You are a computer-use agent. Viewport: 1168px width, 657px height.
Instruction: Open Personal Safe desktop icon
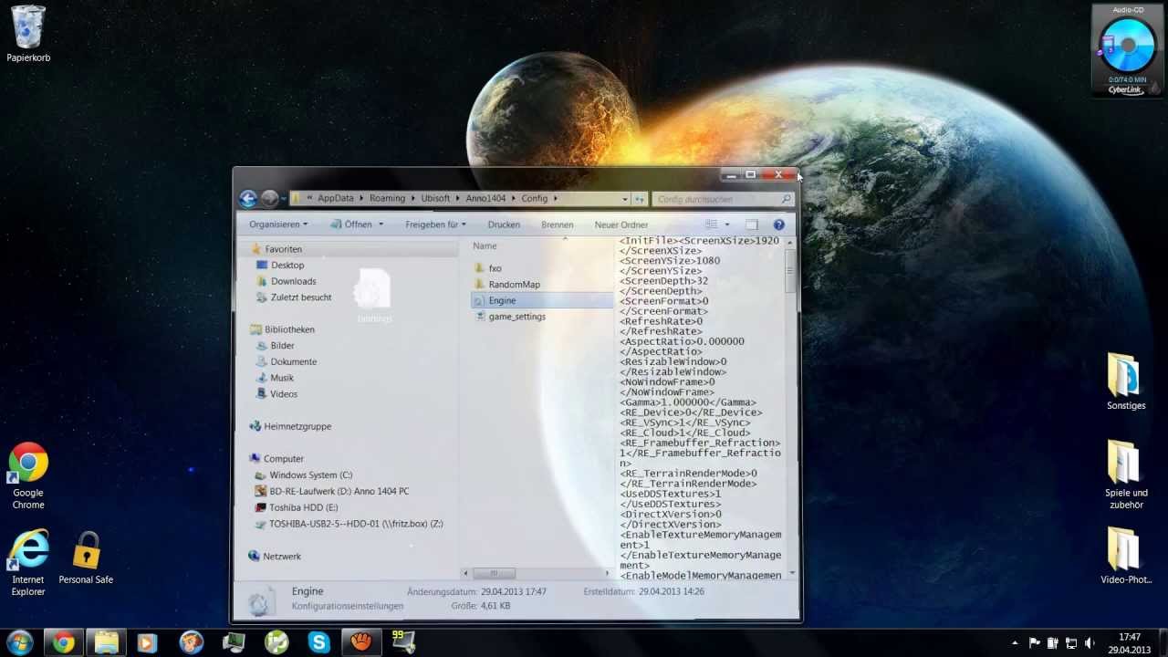coord(86,558)
